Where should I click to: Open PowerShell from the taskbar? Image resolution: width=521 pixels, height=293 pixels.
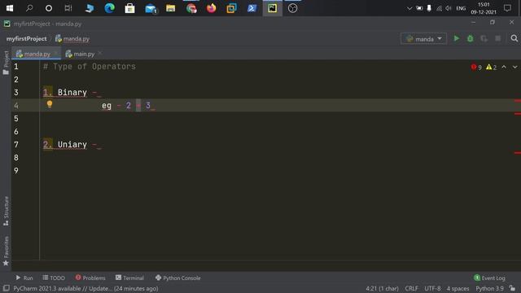click(x=252, y=8)
